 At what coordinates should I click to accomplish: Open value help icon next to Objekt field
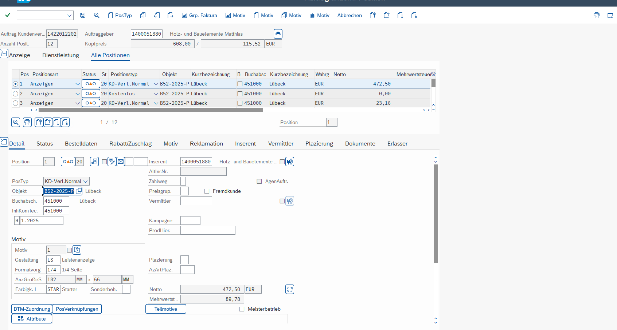pyautogui.click(x=79, y=191)
